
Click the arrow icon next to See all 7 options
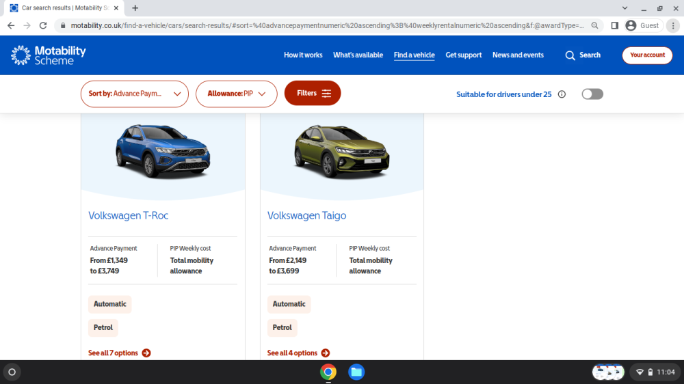146,353
